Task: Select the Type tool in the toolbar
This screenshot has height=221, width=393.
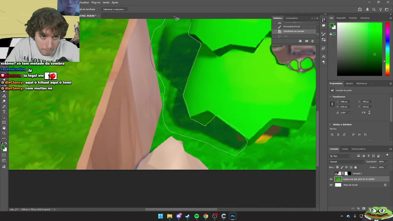Action: tap(4, 112)
